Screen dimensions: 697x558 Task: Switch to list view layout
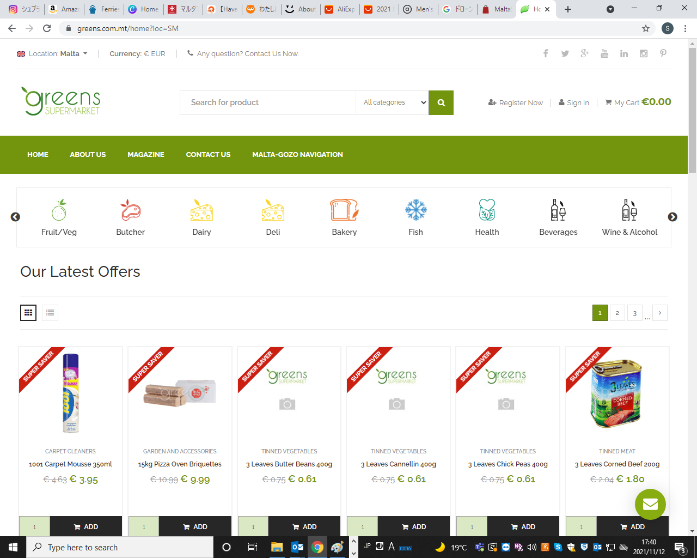click(50, 313)
